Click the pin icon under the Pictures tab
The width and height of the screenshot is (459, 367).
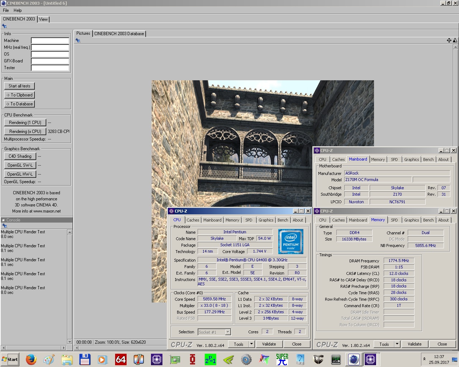78,40
